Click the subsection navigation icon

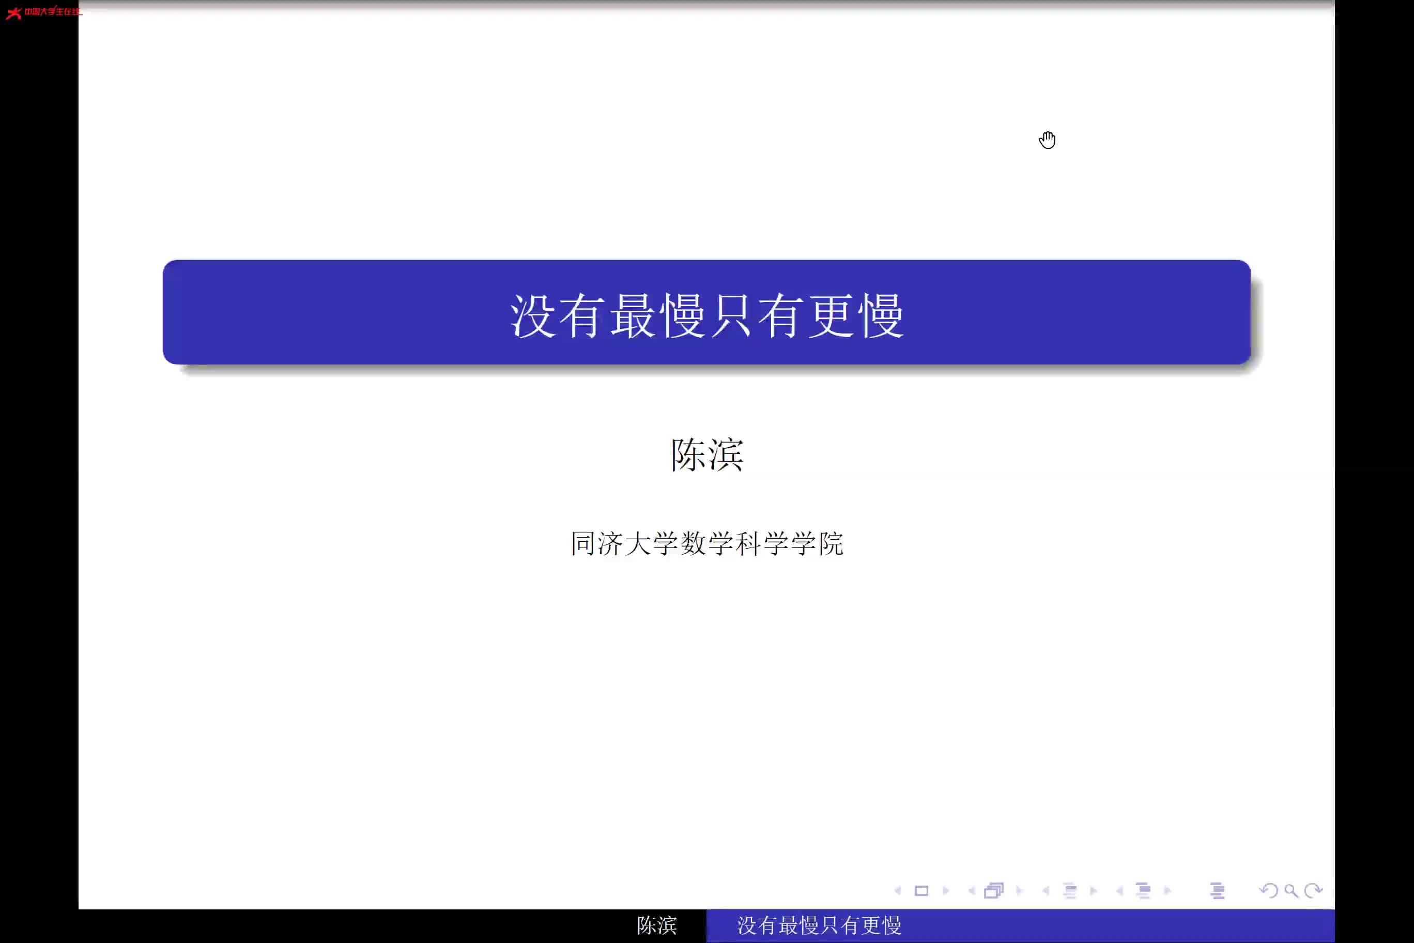click(x=1069, y=891)
